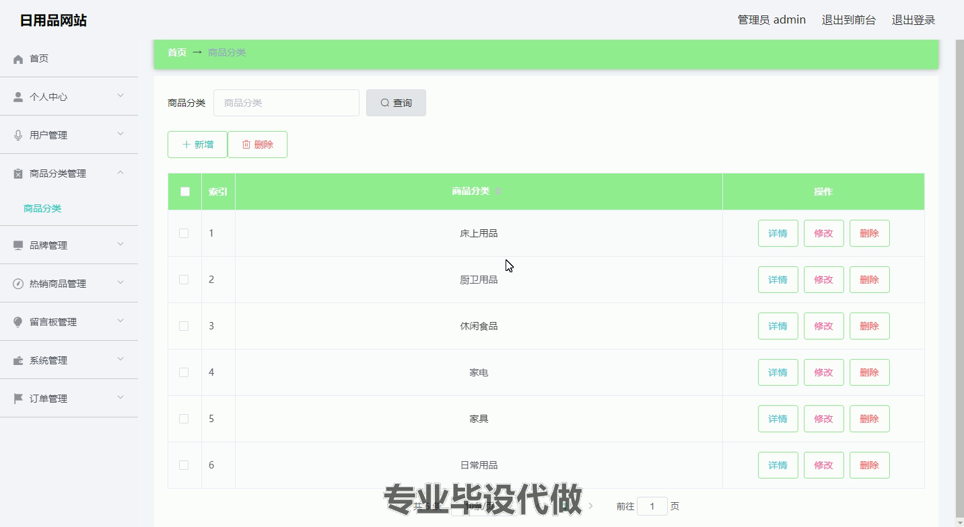This screenshot has width=964, height=527.
Task: View 详情 for 家电
Action: coord(778,372)
